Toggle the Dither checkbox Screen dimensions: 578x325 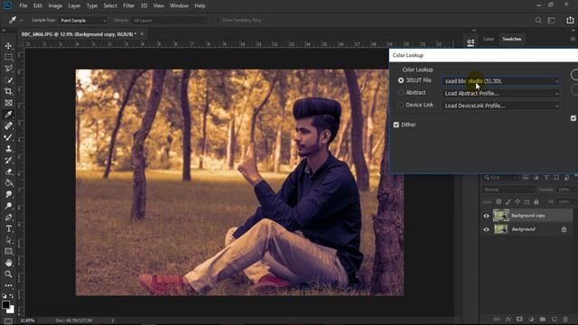(396, 125)
